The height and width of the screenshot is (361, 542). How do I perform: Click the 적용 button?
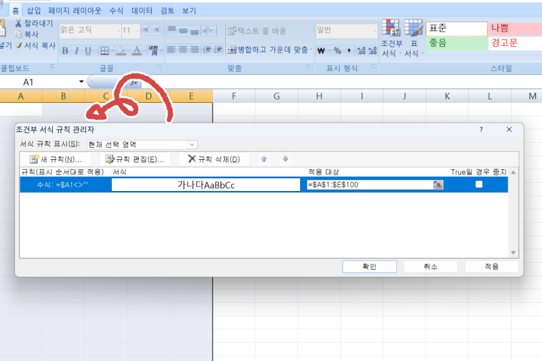tap(492, 266)
